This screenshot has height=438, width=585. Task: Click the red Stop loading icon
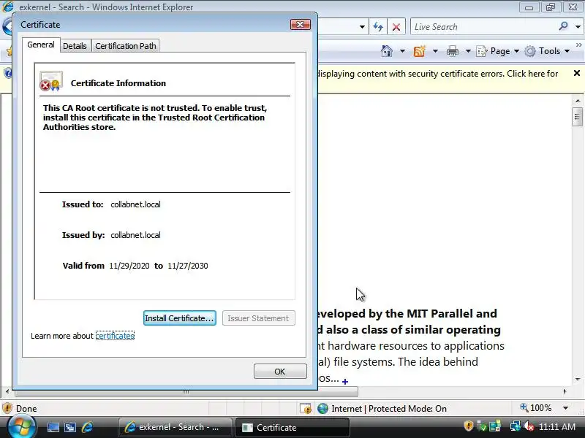point(396,27)
